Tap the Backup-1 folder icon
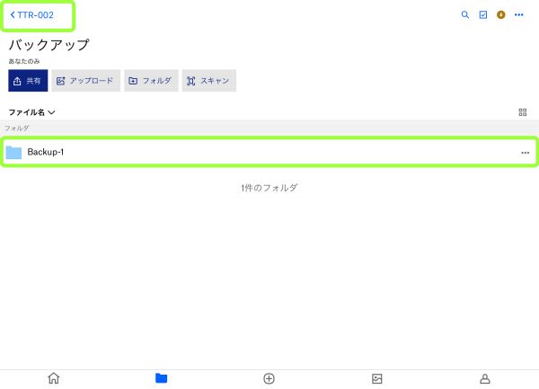 [x=13, y=152]
